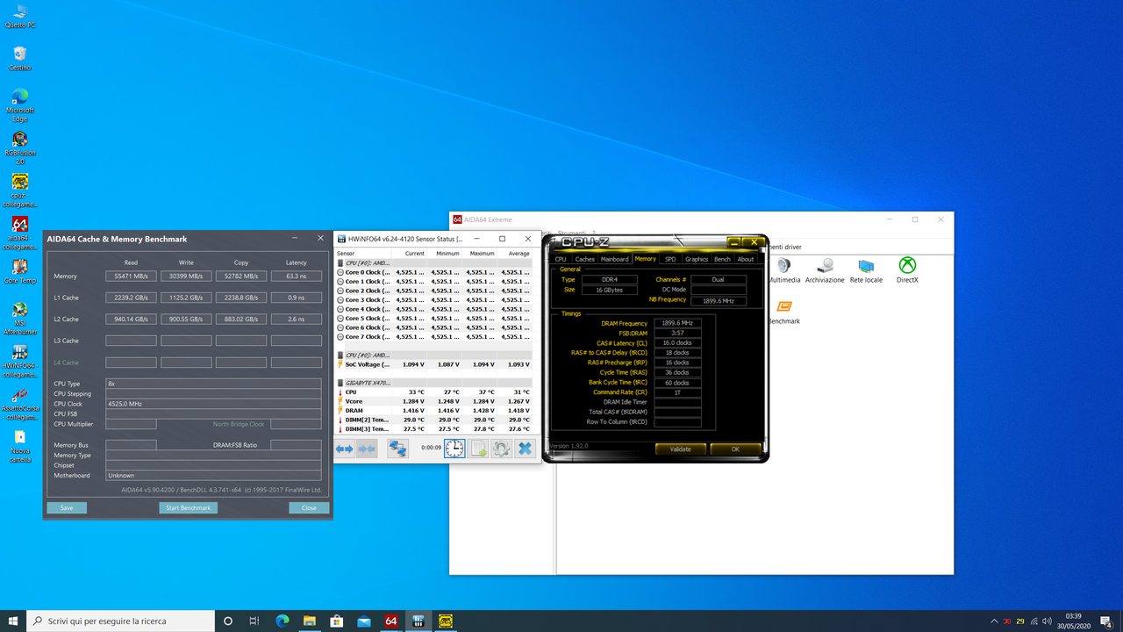
Task: Select the clock/timer icon in HWiNFO64 toolbar
Action: 454,448
